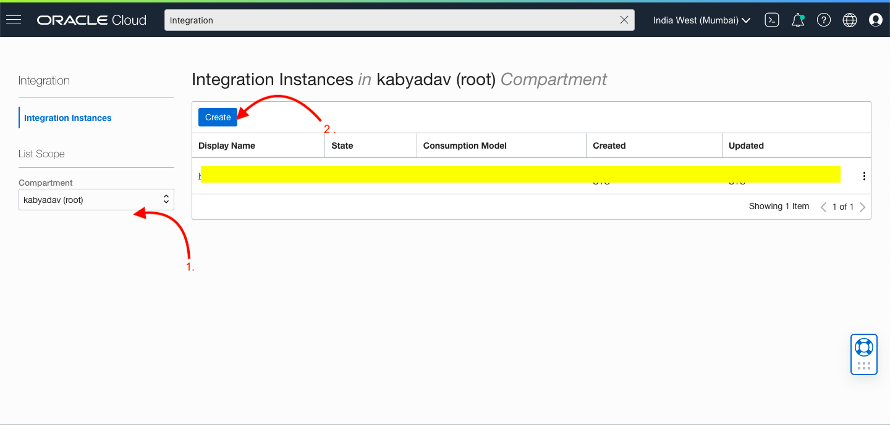The height and width of the screenshot is (425, 890).
Task: Clear the search field with the X icon
Action: 624,20
